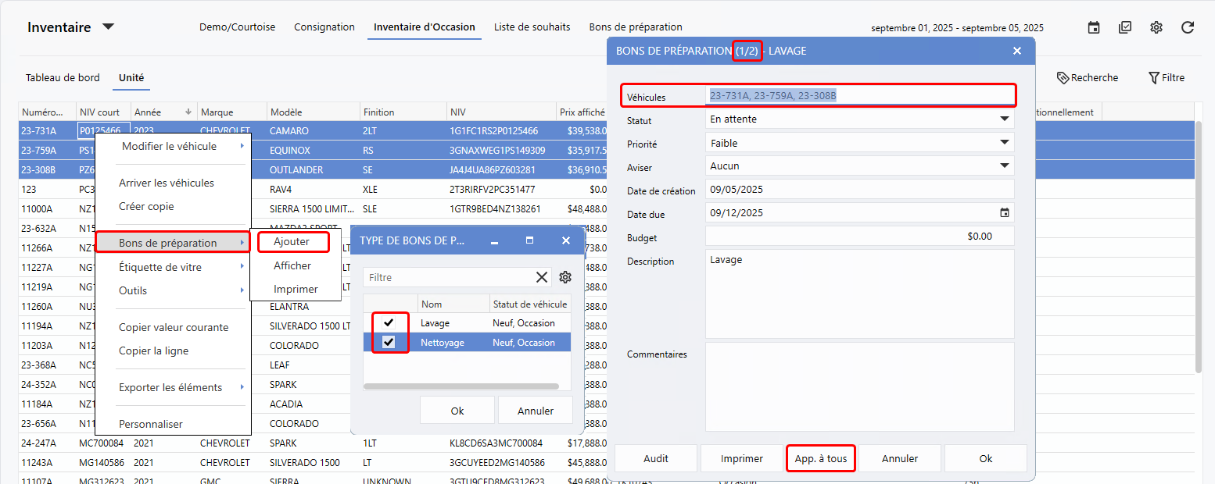Click the refresh icon in top toolbar

point(1188,27)
